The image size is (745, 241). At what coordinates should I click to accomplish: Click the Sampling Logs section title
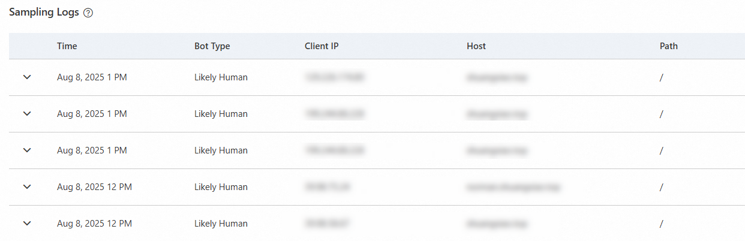pyautogui.click(x=44, y=13)
